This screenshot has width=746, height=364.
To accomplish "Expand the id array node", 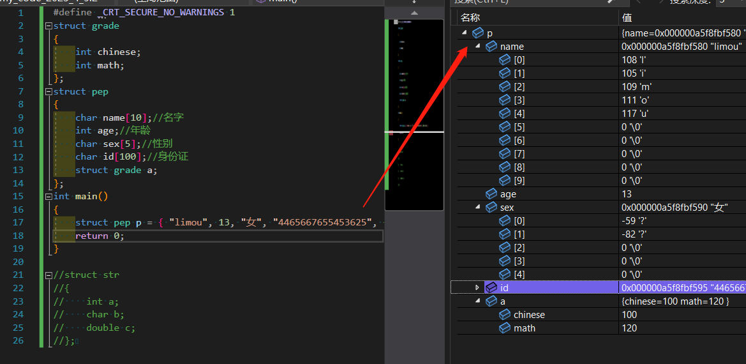I will click(477, 288).
